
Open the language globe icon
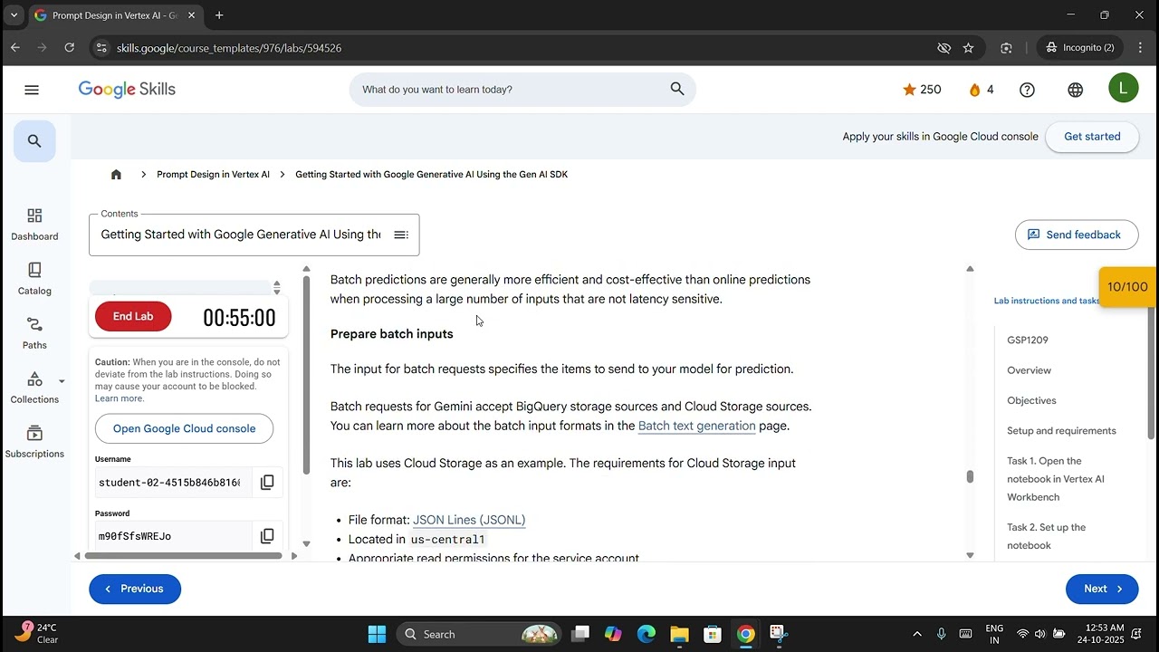pos(1075,90)
